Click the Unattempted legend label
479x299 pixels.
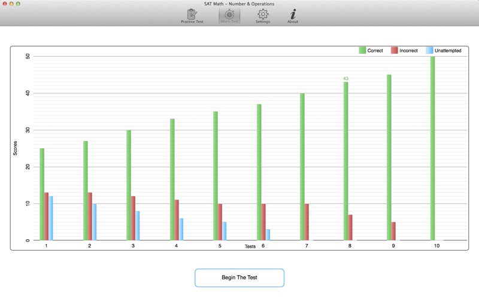coord(448,51)
